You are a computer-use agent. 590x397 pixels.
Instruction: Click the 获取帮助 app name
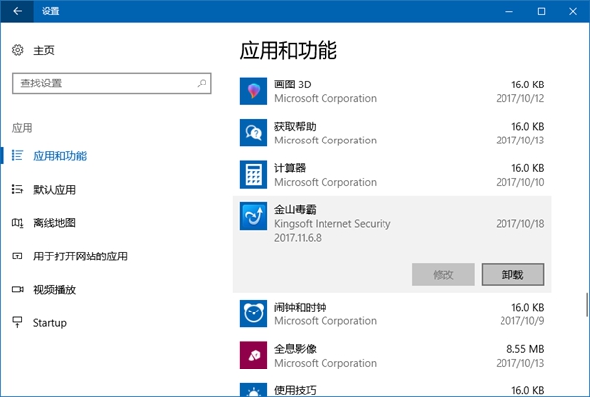[295, 127]
